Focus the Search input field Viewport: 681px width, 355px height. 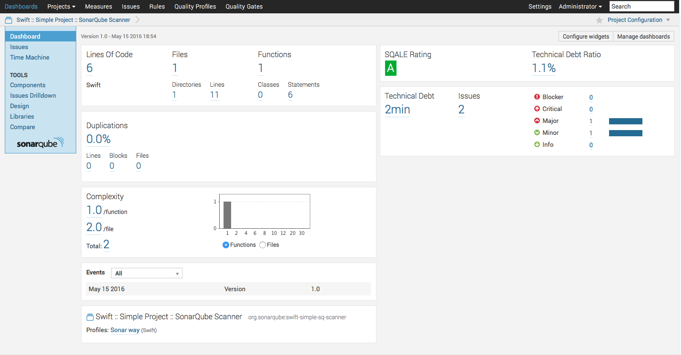[641, 6]
